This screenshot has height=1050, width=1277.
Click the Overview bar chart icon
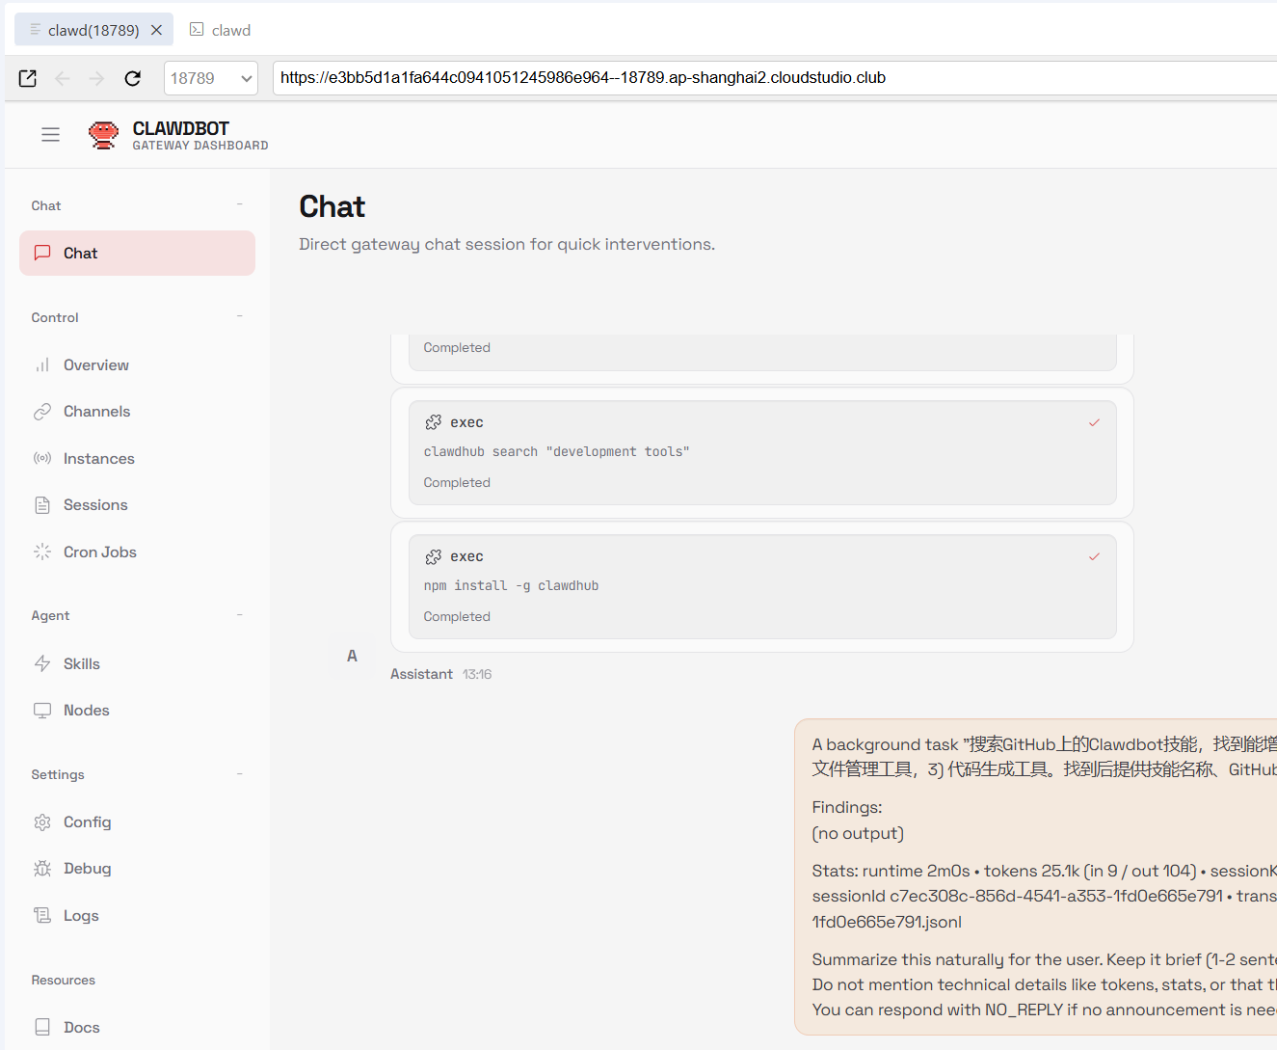[x=42, y=365]
